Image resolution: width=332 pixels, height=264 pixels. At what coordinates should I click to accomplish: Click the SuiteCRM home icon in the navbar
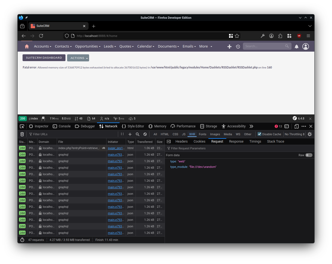tap(26, 46)
